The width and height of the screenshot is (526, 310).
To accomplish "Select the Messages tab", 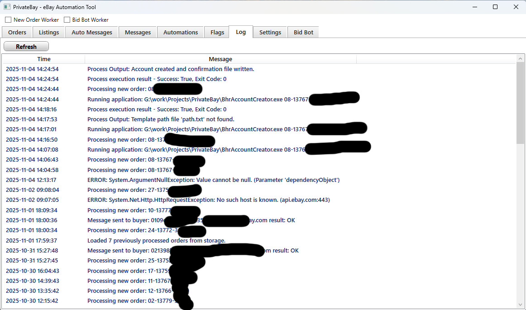I will 138,32.
